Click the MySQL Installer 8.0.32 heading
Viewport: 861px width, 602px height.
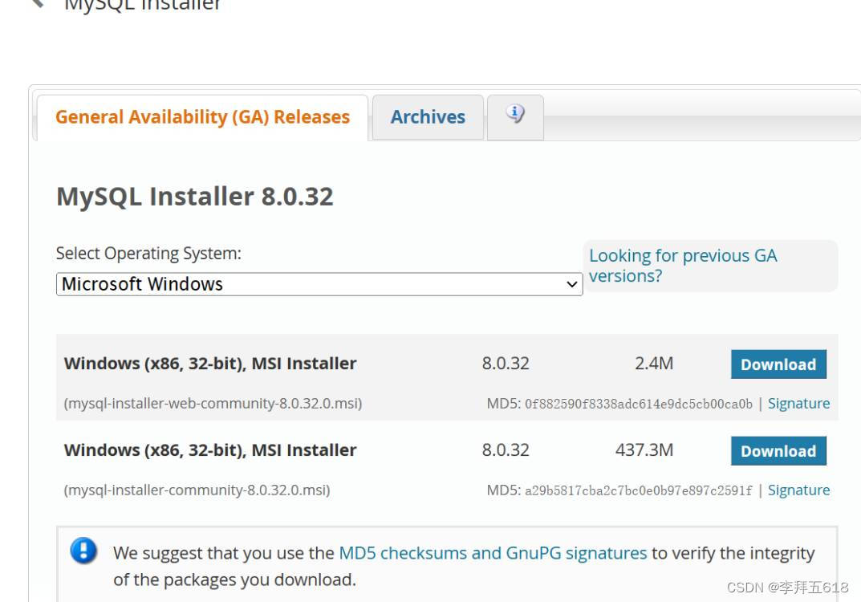(x=194, y=196)
